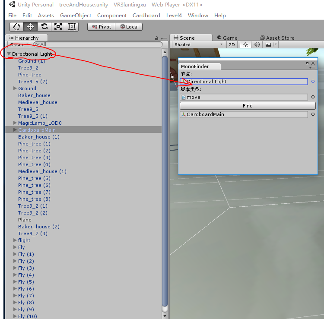Open object picker for Directional Light field
Image resolution: width=324 pixels, height=319 pixels.
[313, 81]
